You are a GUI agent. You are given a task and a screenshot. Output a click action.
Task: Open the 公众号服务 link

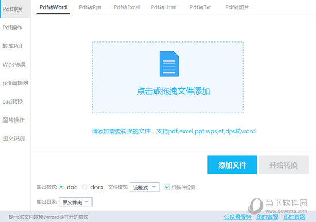(237, 217)
